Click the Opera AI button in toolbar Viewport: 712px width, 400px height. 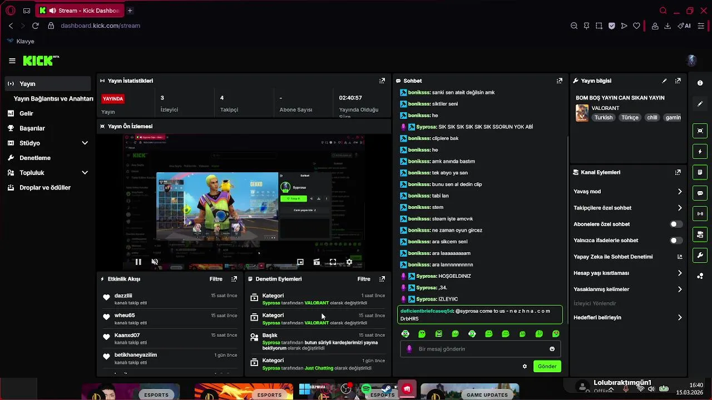(684, 26)
